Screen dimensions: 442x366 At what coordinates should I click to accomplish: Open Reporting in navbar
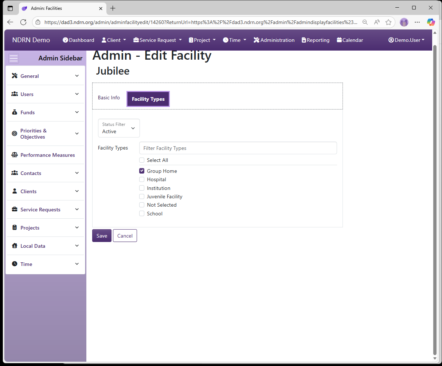[x=316, y=40]
